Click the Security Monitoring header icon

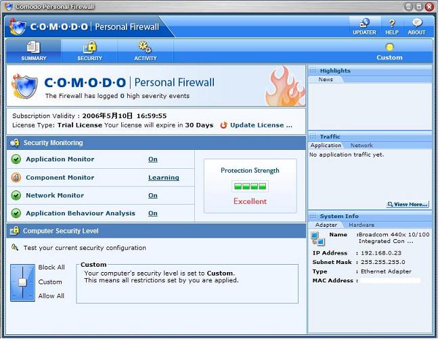(15, 143)
